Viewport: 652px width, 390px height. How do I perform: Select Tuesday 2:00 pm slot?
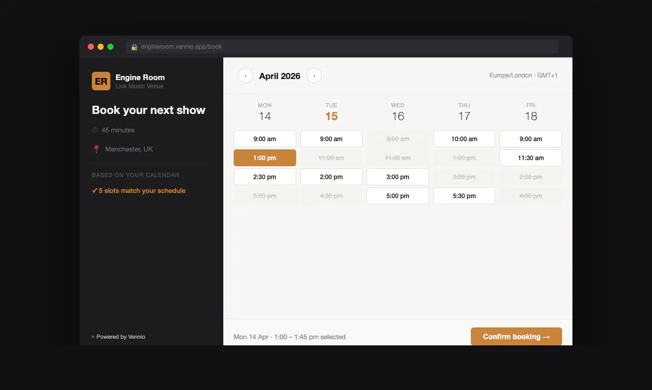[331, 177]
